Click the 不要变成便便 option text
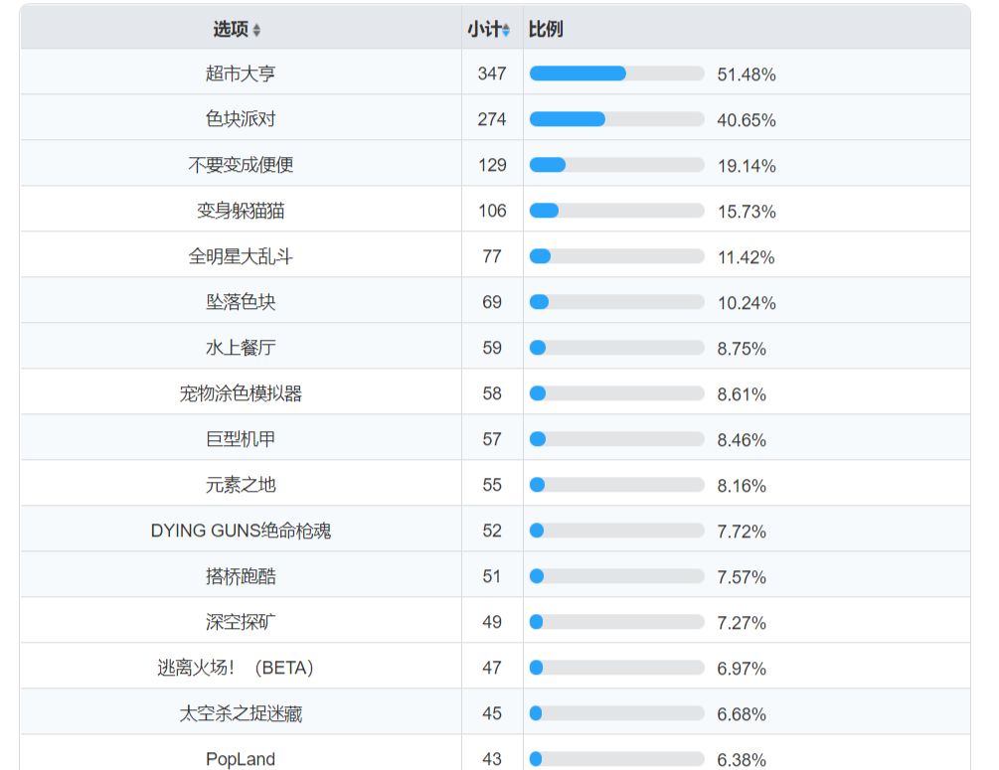 tap(241, 165)
